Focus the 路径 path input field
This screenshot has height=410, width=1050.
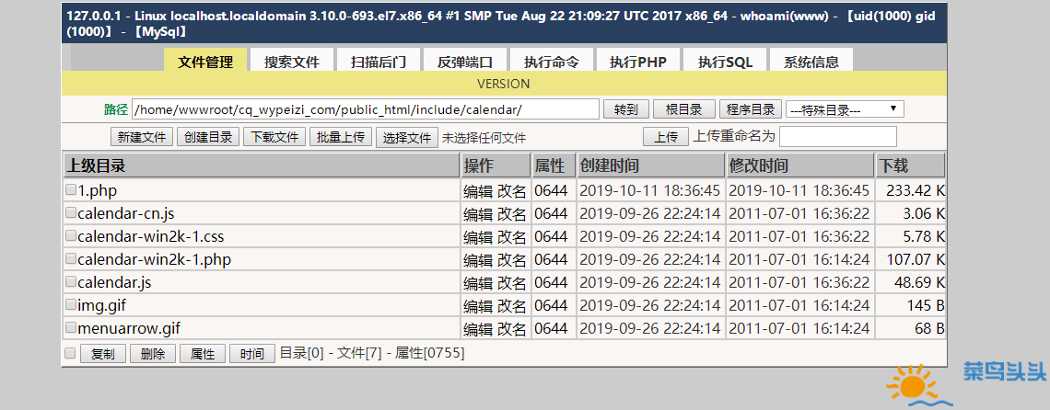366,109
